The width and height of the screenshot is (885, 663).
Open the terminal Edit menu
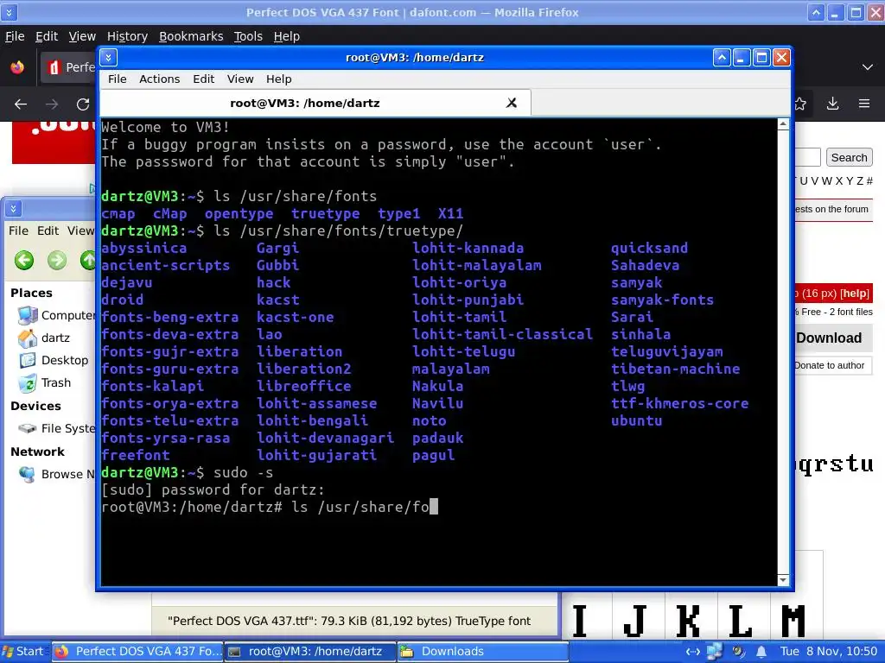click(203, 79)
